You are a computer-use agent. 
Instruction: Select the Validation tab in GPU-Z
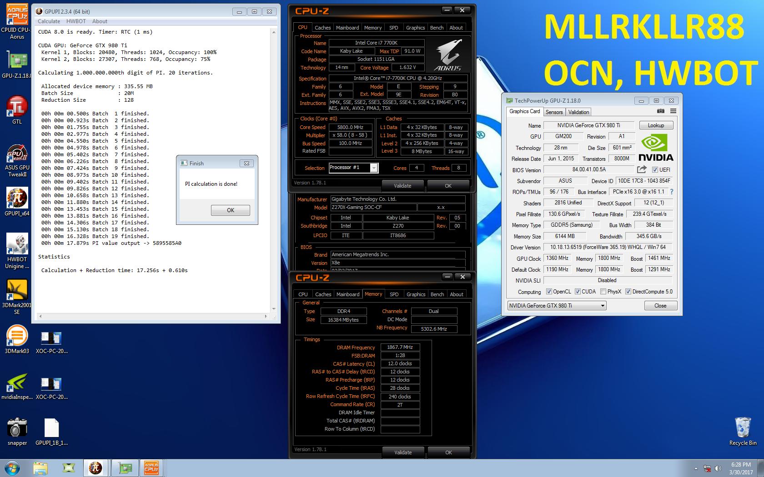(578, 112)
